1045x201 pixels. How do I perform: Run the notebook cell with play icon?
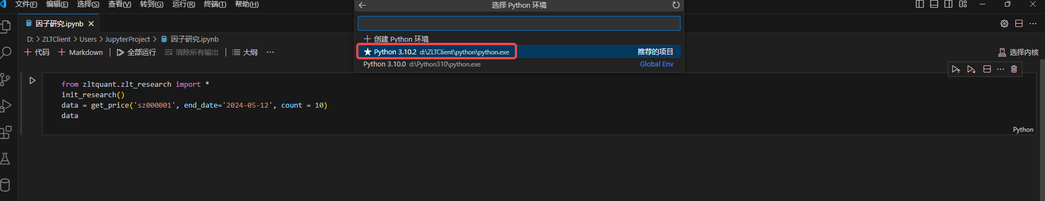(32, 80)
